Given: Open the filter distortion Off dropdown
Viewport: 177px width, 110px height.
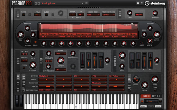Looking at the screenshot, I should [x=61, y=70].
